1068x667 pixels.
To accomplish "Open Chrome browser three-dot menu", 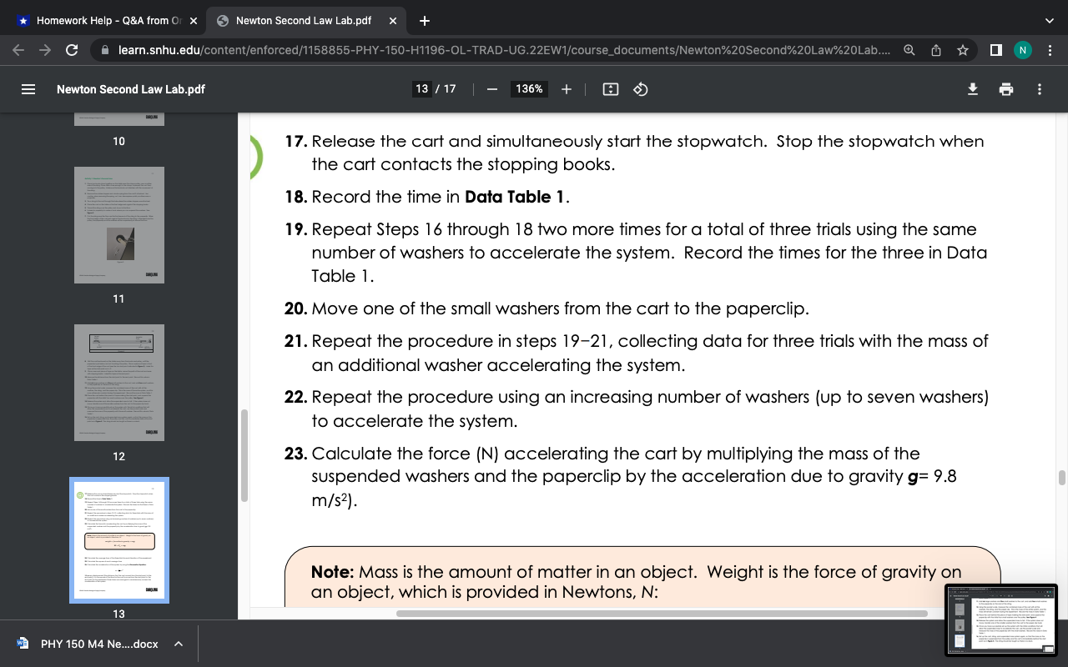I will [1050, 49].
